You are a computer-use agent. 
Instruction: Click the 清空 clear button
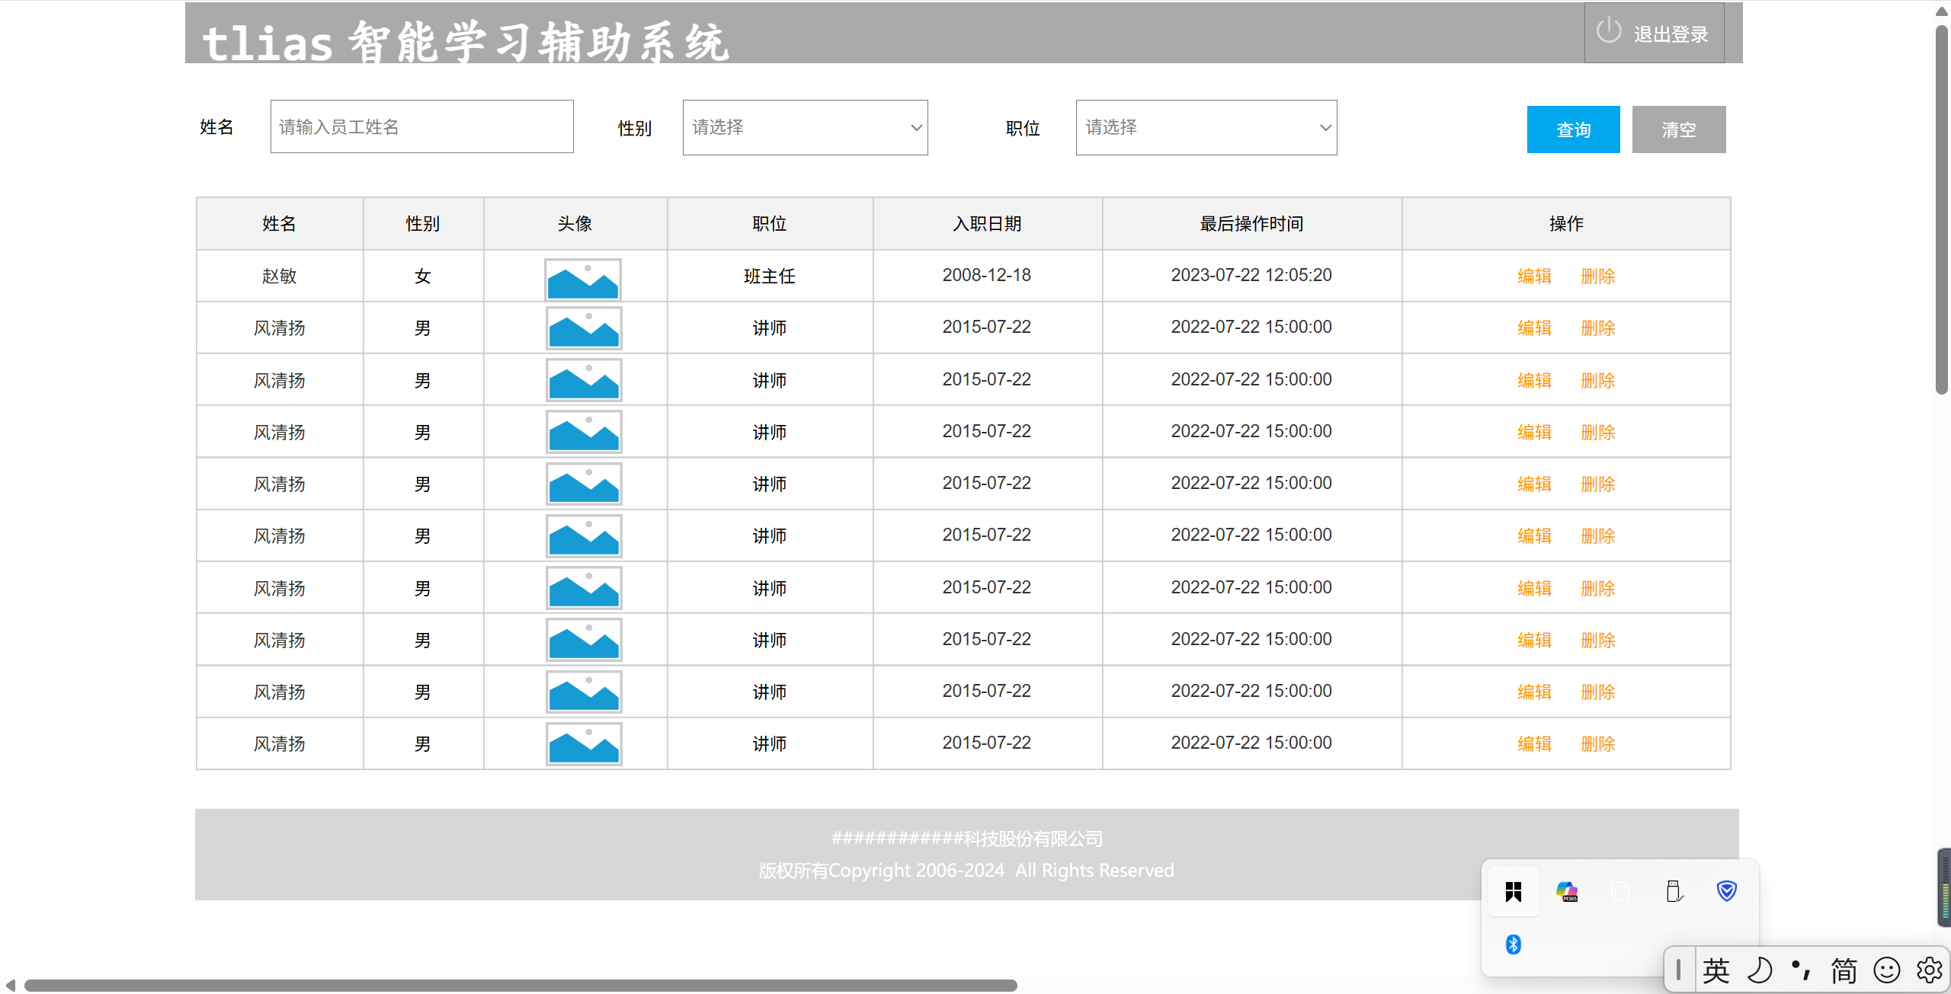pyautogui.click(x=1678, y=129)
